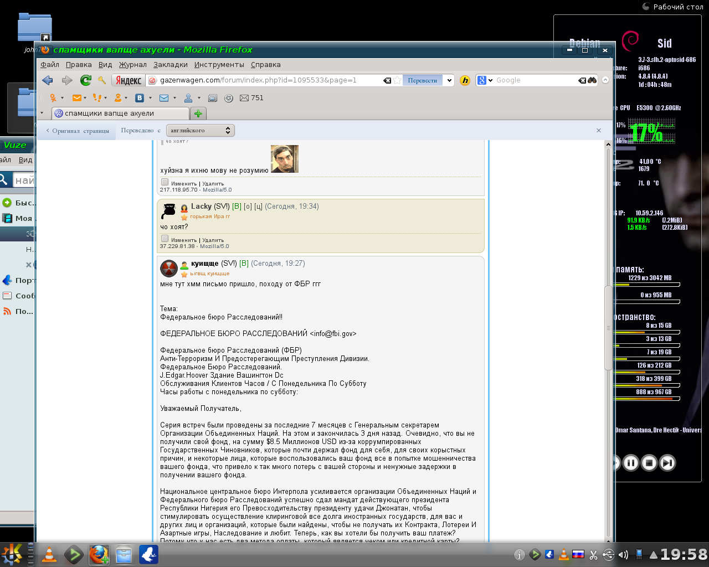Click the page's vertical scrollbar thumb
The height and width of the screenshot is (567, 709).
[608, 328]
